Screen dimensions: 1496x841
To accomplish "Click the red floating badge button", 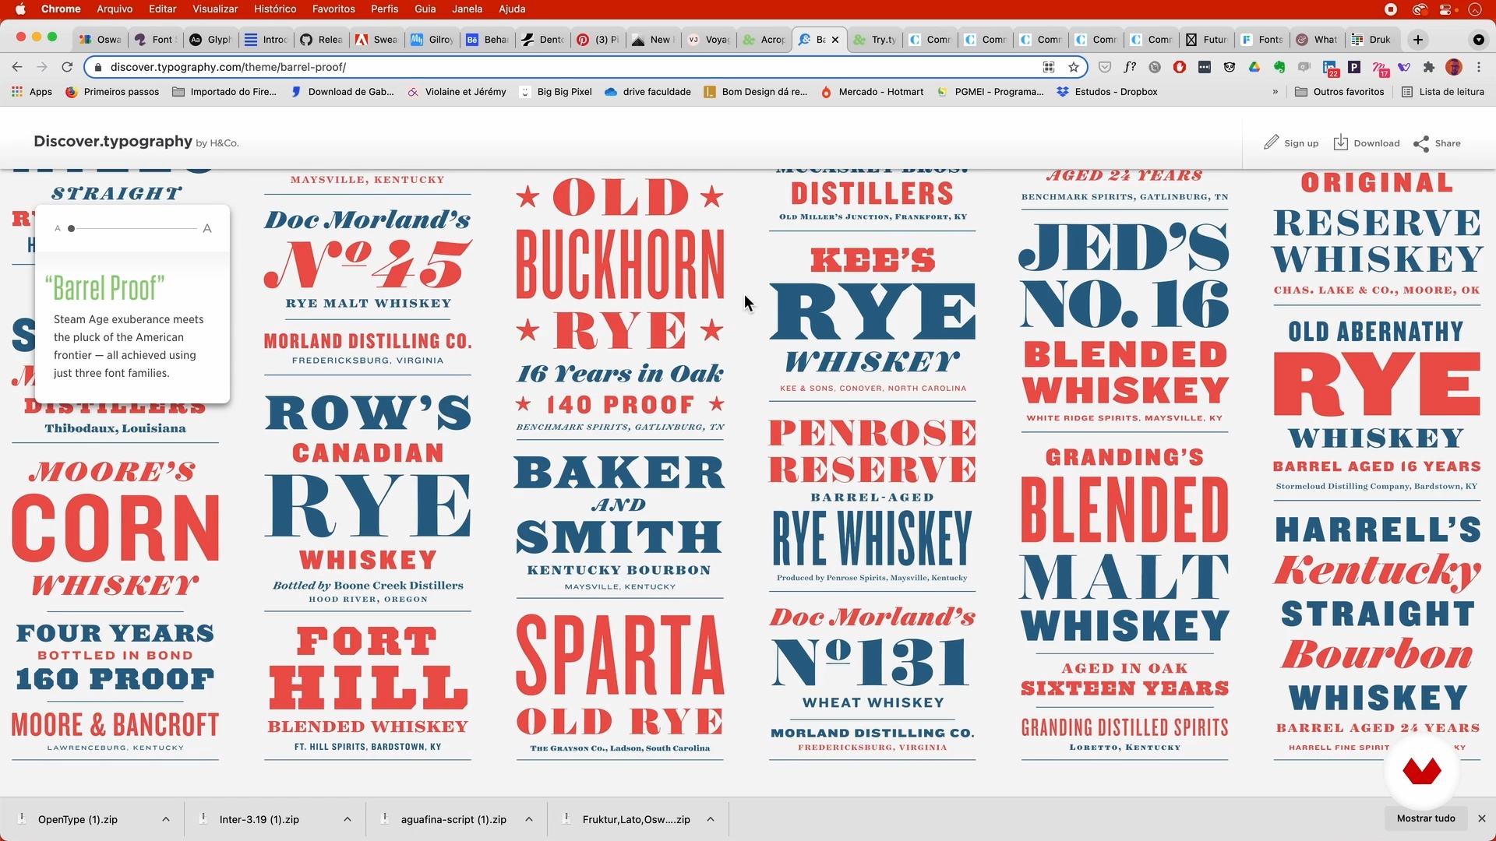I will pyautogui.click(x=1422, y=771).
